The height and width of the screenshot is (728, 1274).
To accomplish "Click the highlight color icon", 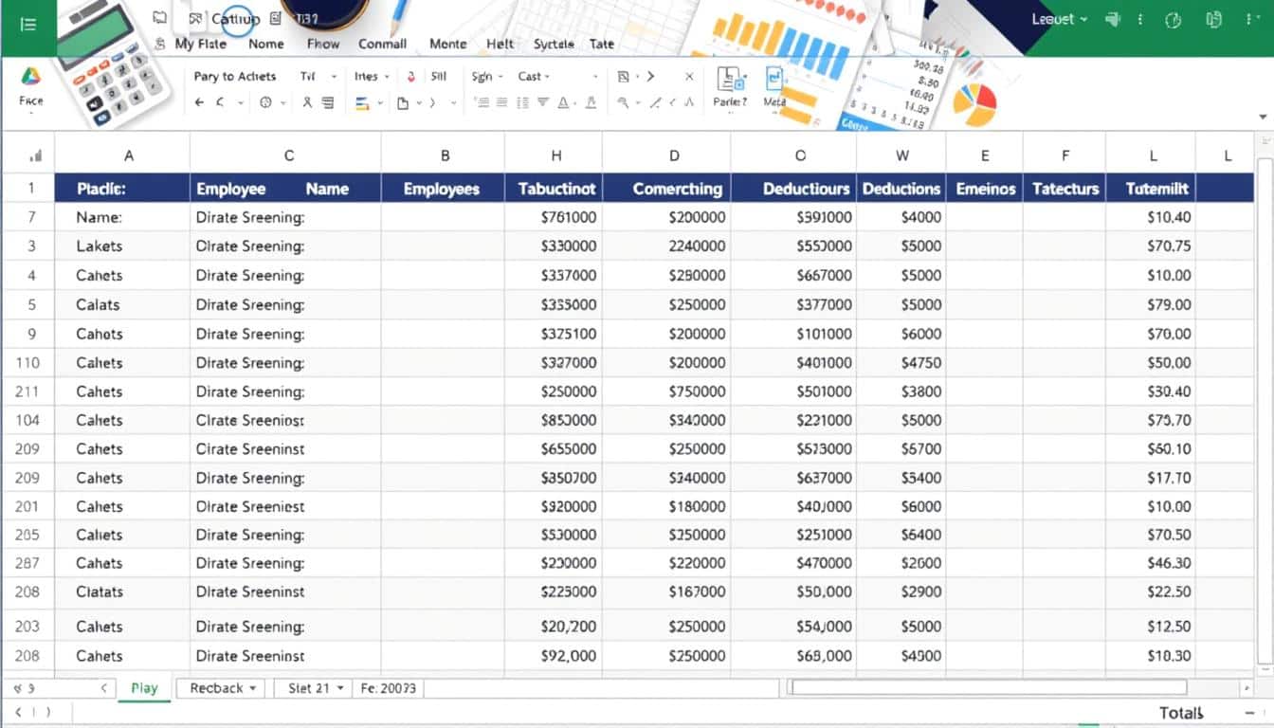I will (591, 103).
